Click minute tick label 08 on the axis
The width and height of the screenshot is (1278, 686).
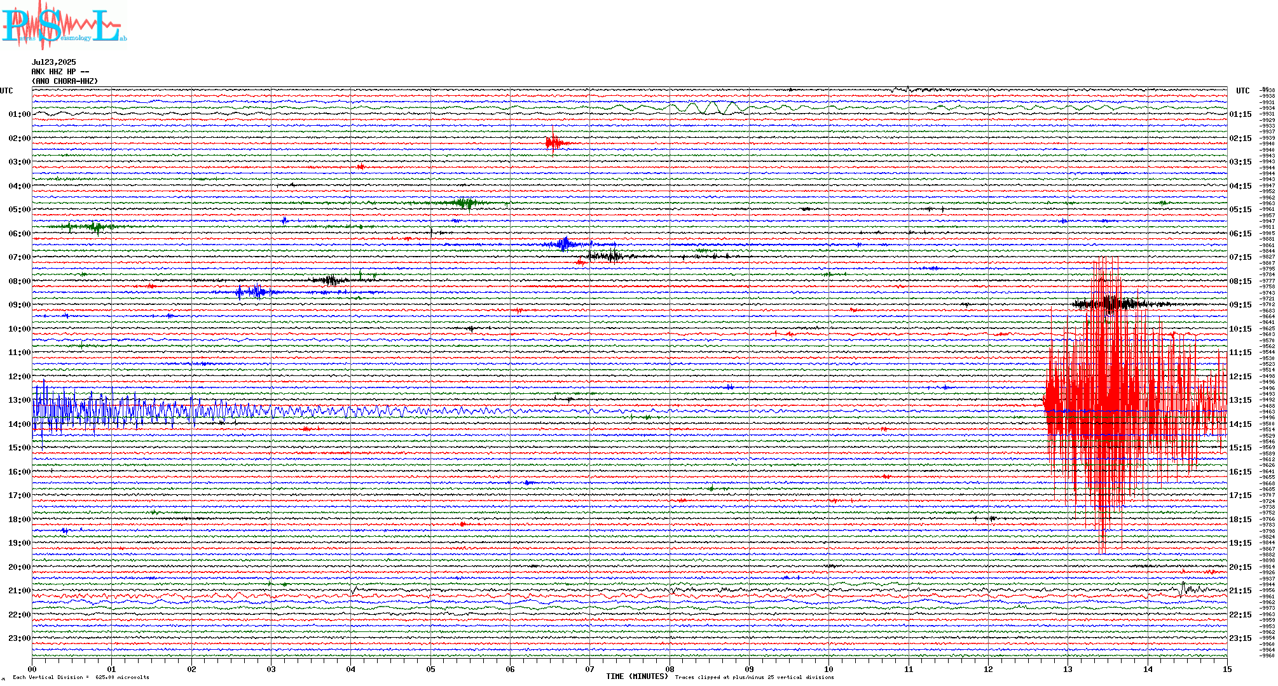point(670,669)
